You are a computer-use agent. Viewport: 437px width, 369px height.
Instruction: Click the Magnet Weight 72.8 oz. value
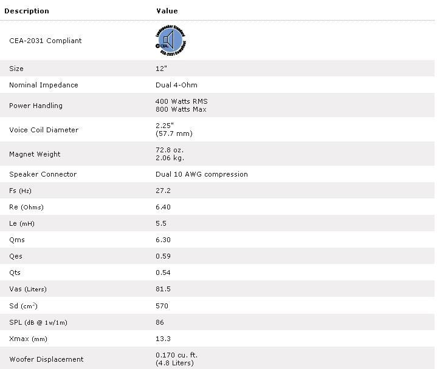tap(170, 150)
